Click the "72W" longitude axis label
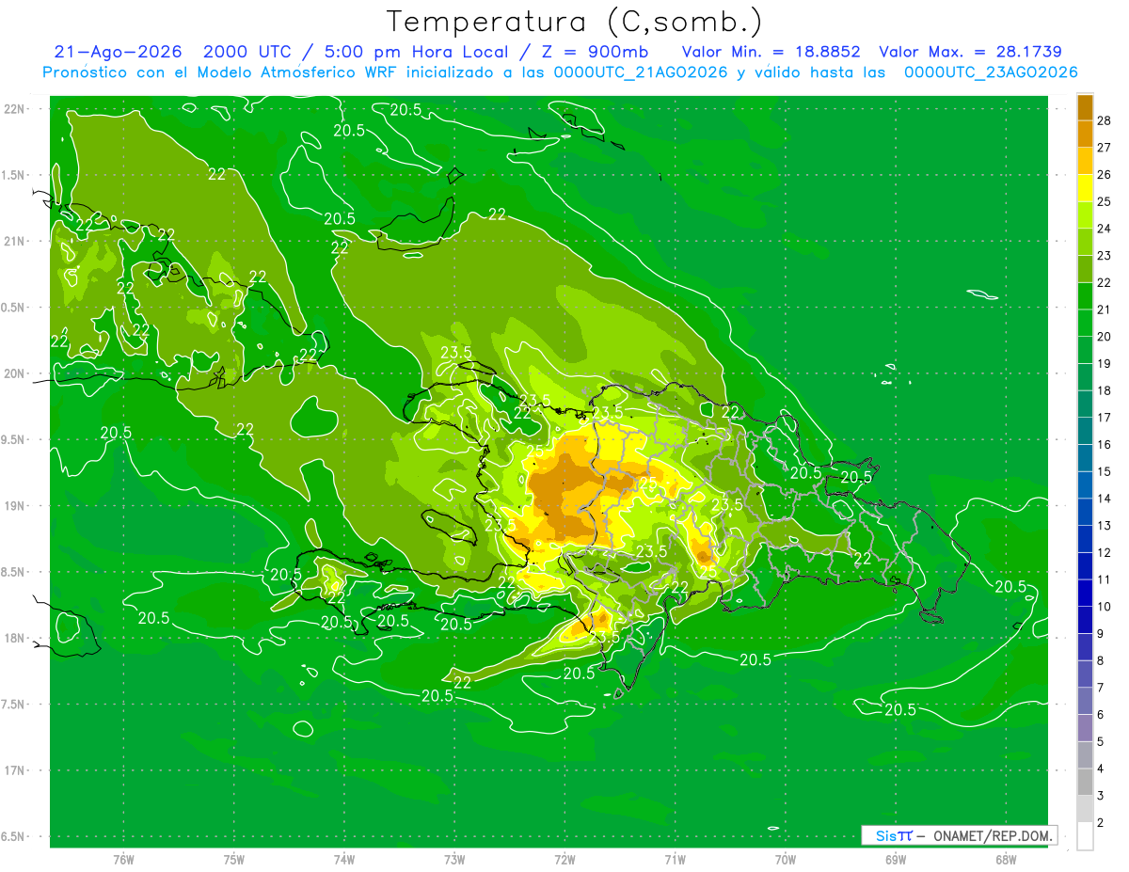Viewport: 1129px width, 872px height. [564, 860]
